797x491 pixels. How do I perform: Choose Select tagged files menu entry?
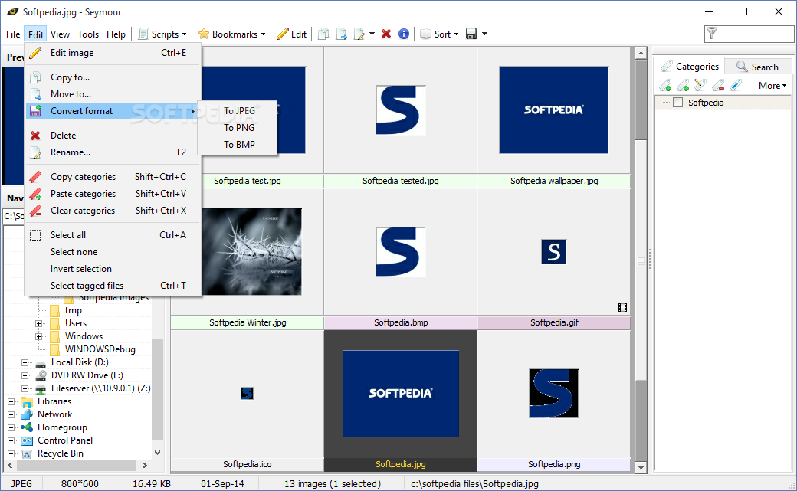coord(113,285)
